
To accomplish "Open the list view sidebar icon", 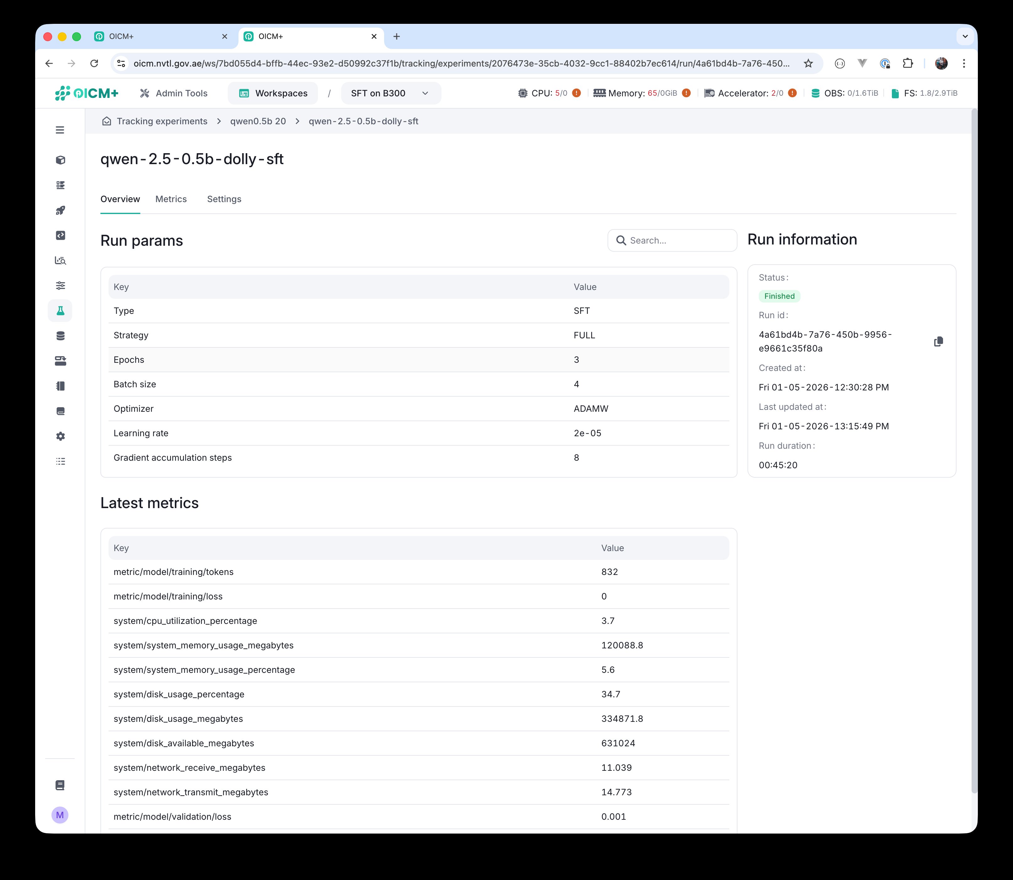I will [x=60, y=461].
